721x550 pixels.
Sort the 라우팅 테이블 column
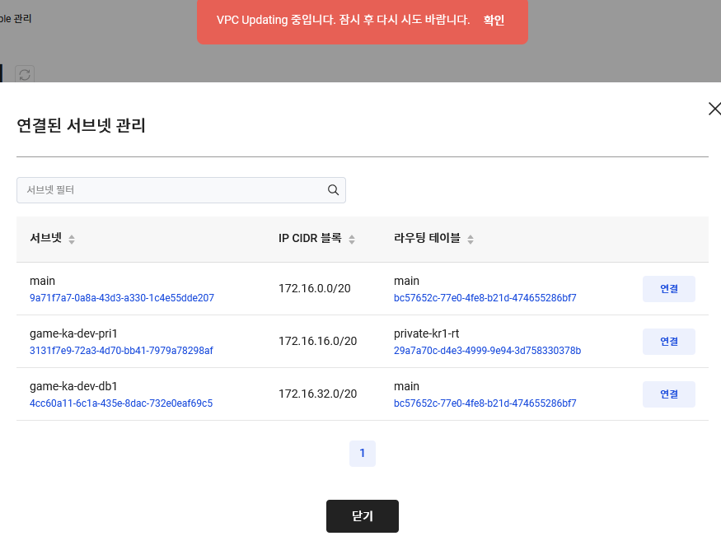[x=470, y=238]
